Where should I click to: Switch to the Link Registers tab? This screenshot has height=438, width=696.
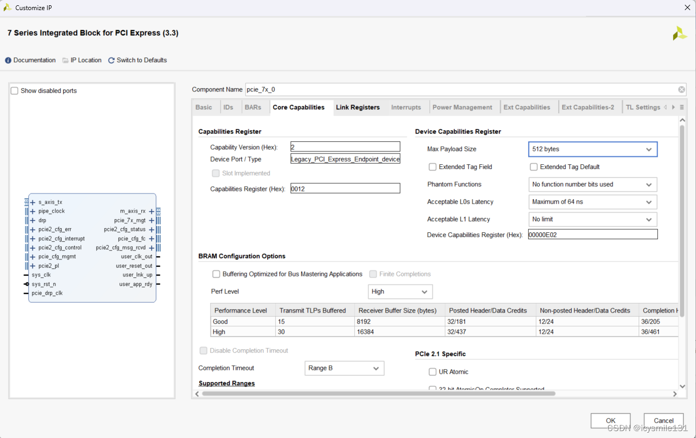click(358, 107)
